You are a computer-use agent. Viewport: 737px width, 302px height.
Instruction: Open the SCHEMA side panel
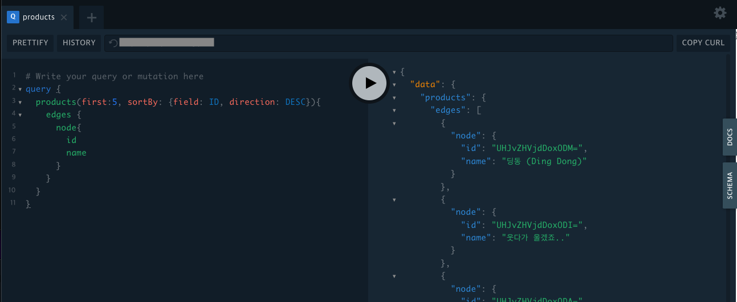[x=730, y=185]
